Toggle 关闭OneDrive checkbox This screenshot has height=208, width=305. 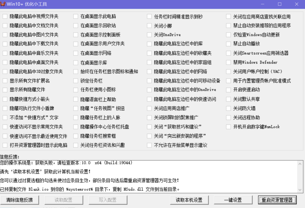click(x=149, y=35)
